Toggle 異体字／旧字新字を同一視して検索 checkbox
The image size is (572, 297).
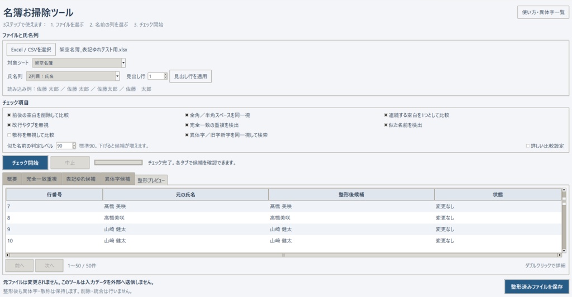(x=187, y=135)
